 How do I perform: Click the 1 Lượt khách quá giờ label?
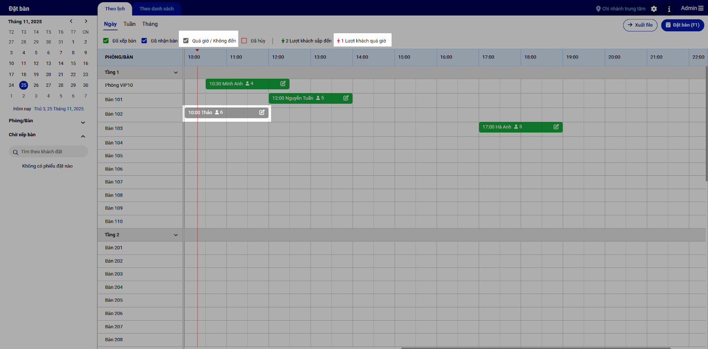[364, 41]
